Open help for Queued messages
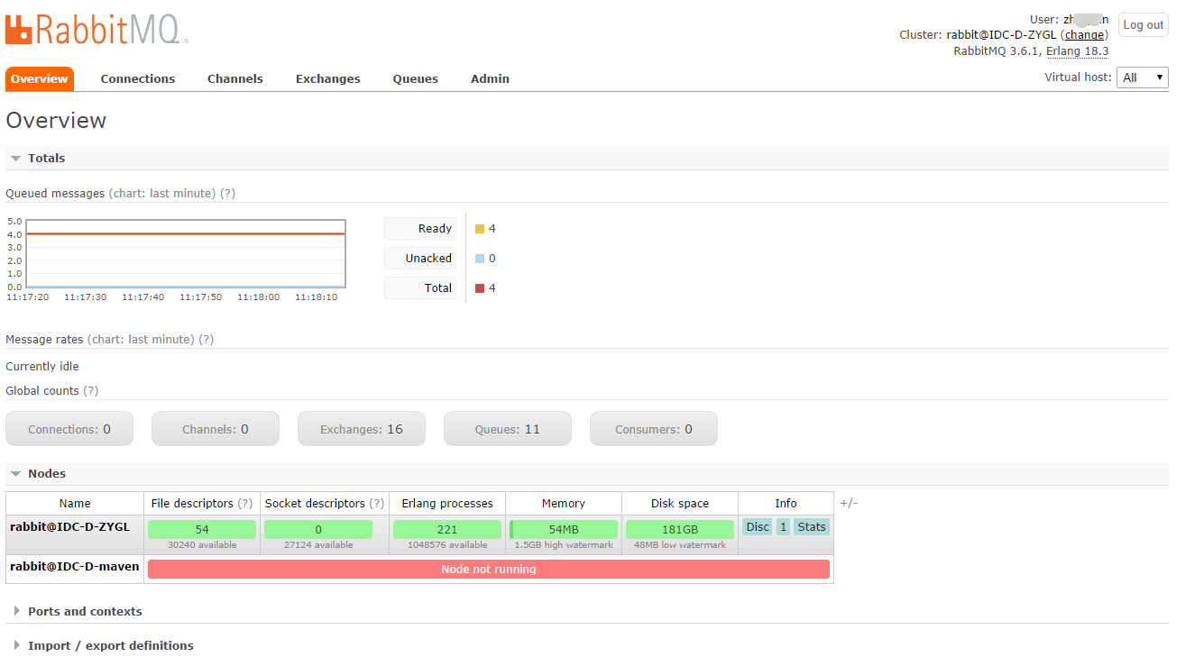1204x657 pixels. 228,194
